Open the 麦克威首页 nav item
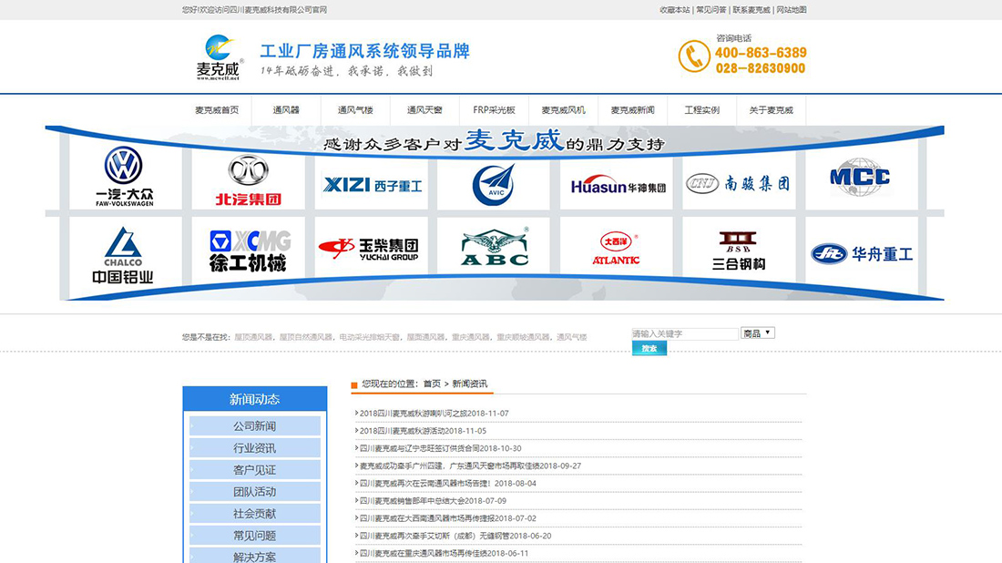 (217, 110)
